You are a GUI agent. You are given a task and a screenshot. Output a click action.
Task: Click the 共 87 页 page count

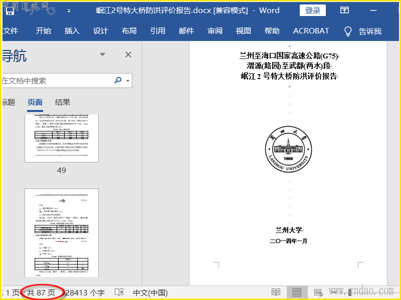pos(41,292)
